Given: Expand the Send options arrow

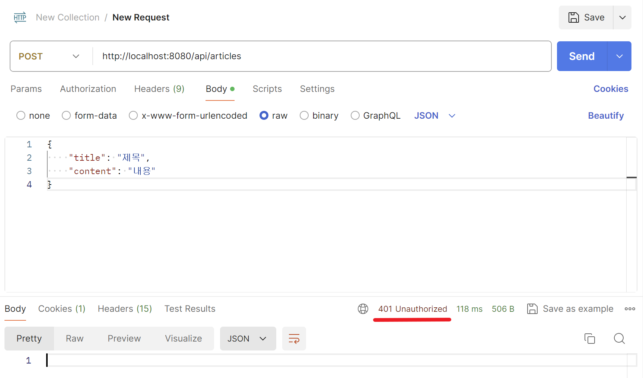Looking at the screenshot, I should click(x=620, y=56).
